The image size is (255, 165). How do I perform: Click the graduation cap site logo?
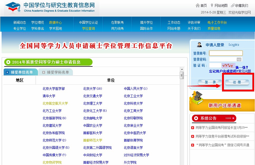12,7
